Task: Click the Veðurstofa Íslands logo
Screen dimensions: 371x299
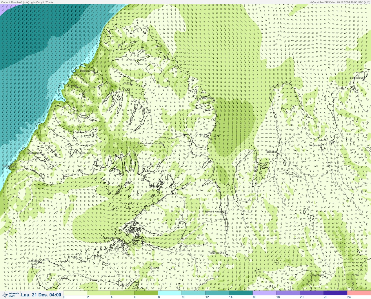Action: click(x=10, y=295)
